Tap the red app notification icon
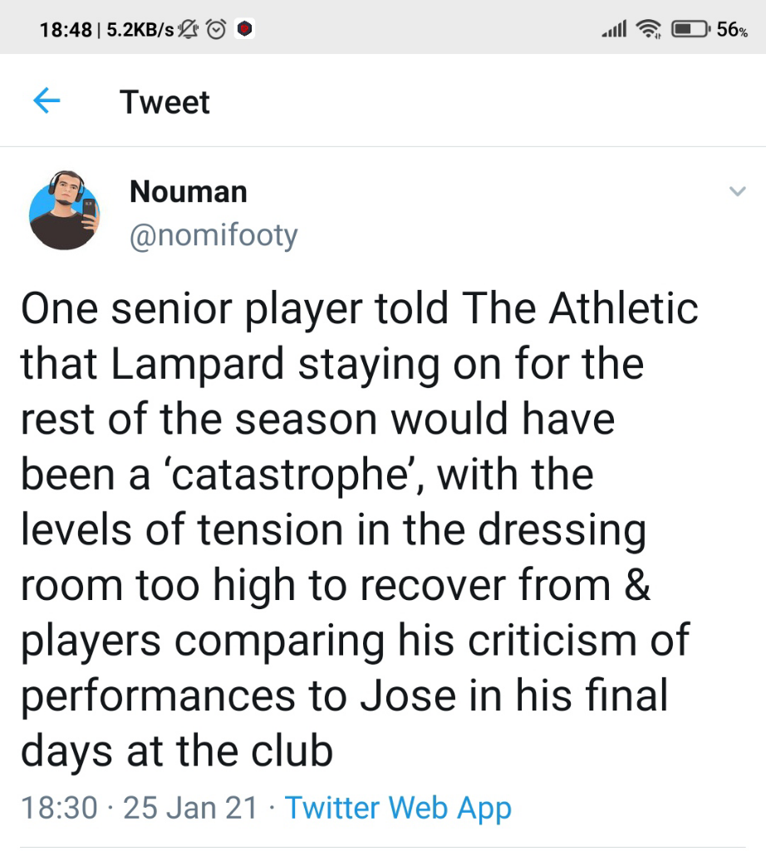 pos(243,30)
